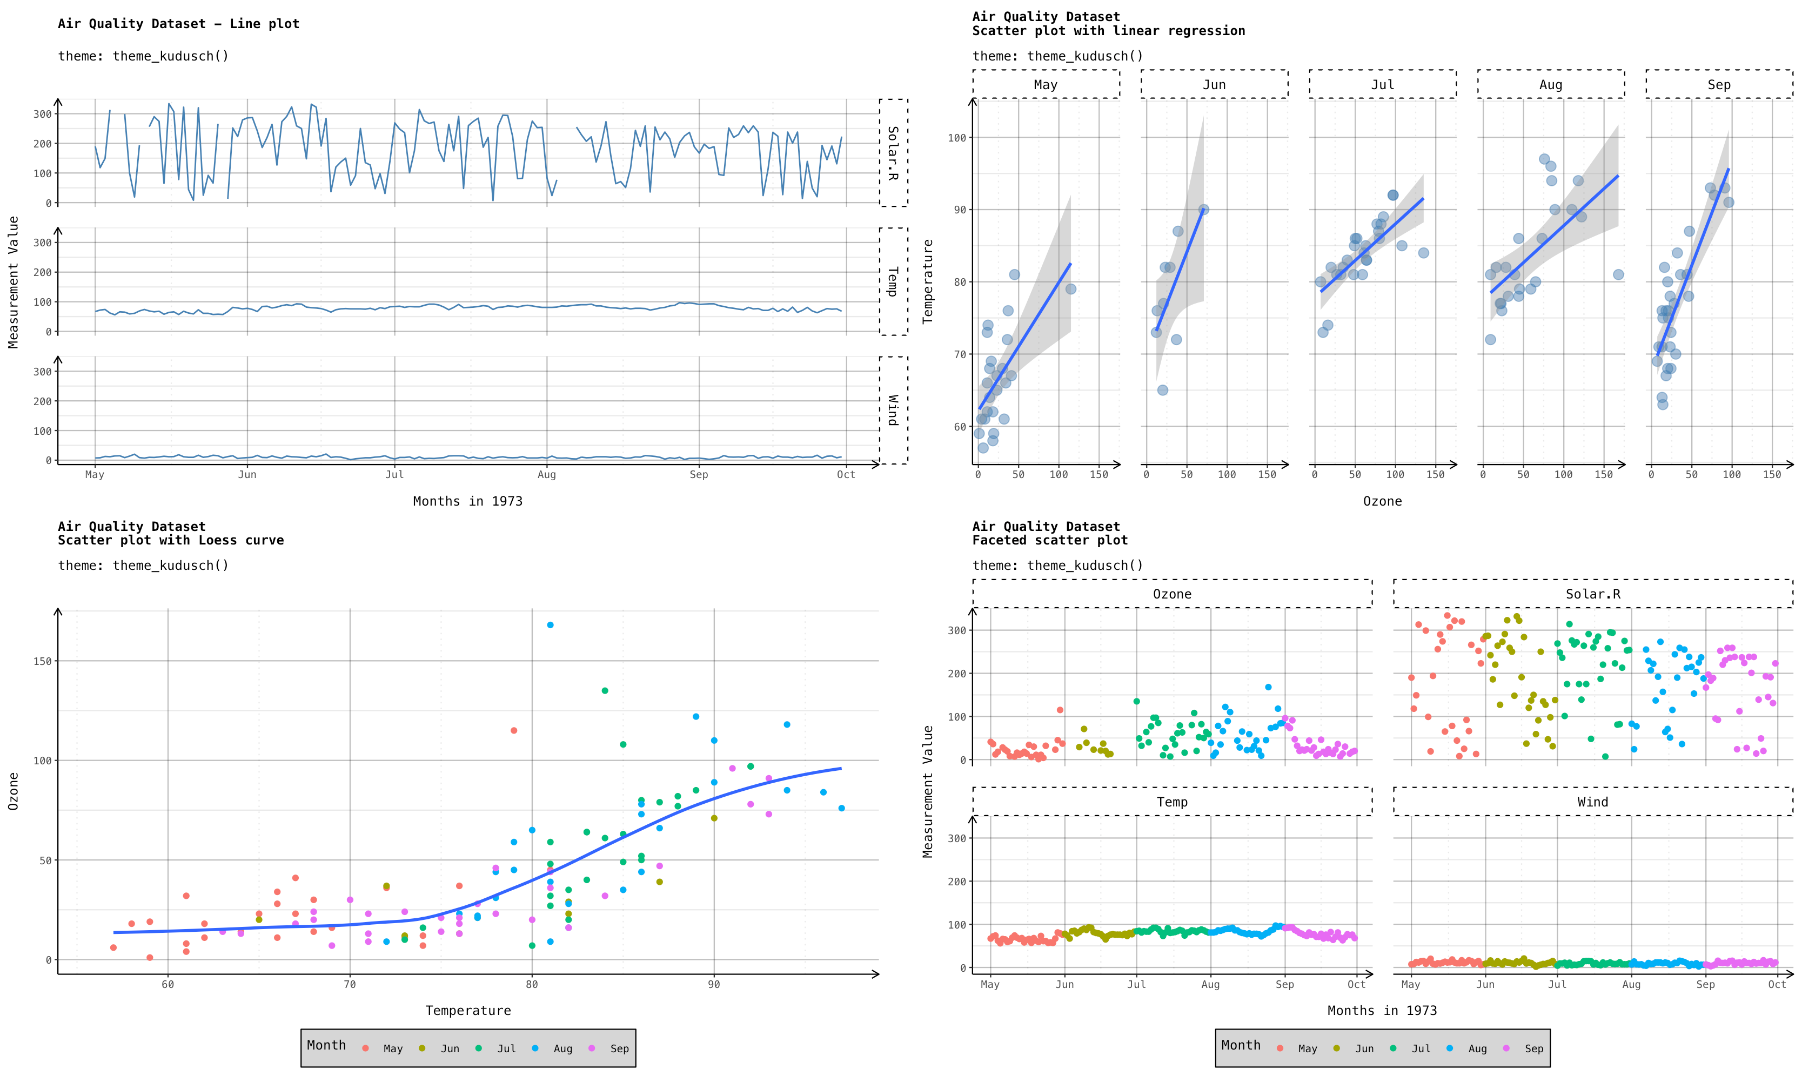Screen dimensions: 1802x1076
Task: Click the Jun olive swatch in the Loess plot legend
Action: 422,1048
